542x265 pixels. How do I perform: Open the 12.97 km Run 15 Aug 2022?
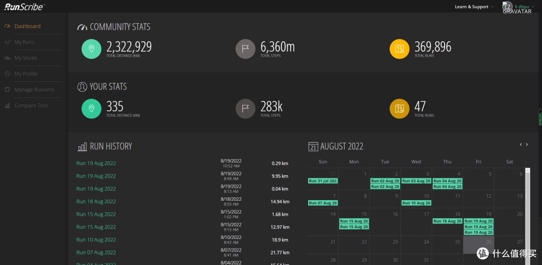point(96,227)
